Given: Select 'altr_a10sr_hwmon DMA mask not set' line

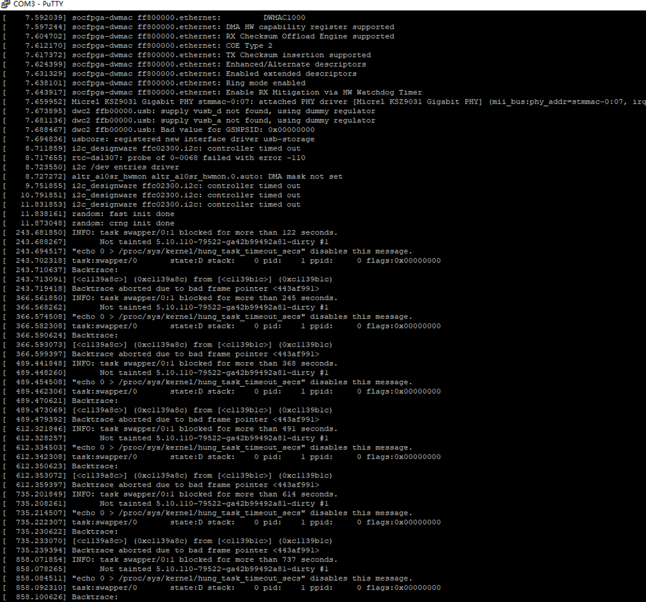Looking at the screenshot, I should tap(173, 177).
